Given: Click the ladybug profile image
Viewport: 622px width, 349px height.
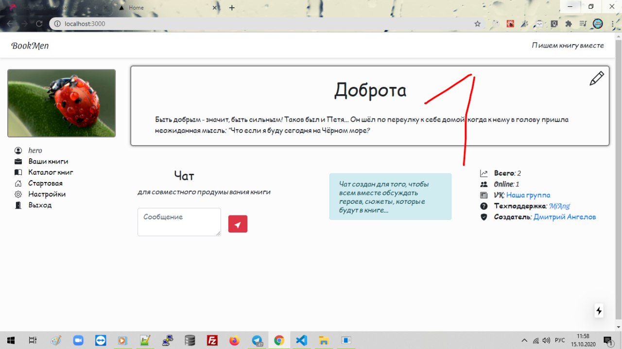Looking at the screenshot, I should pyautogui.click(x=62, y=103).
